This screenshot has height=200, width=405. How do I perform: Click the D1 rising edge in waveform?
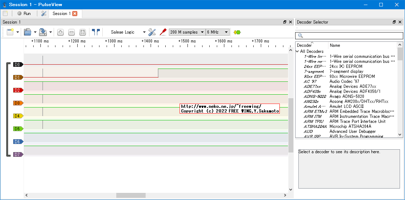158,73
